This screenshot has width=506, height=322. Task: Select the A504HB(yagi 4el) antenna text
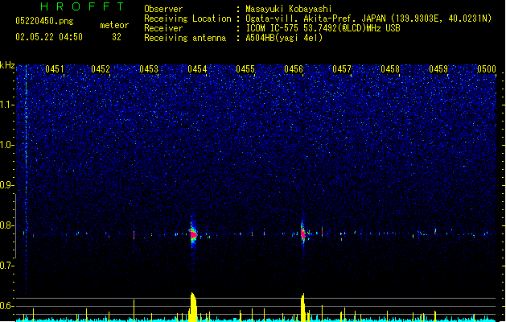(x=284, y=38)
